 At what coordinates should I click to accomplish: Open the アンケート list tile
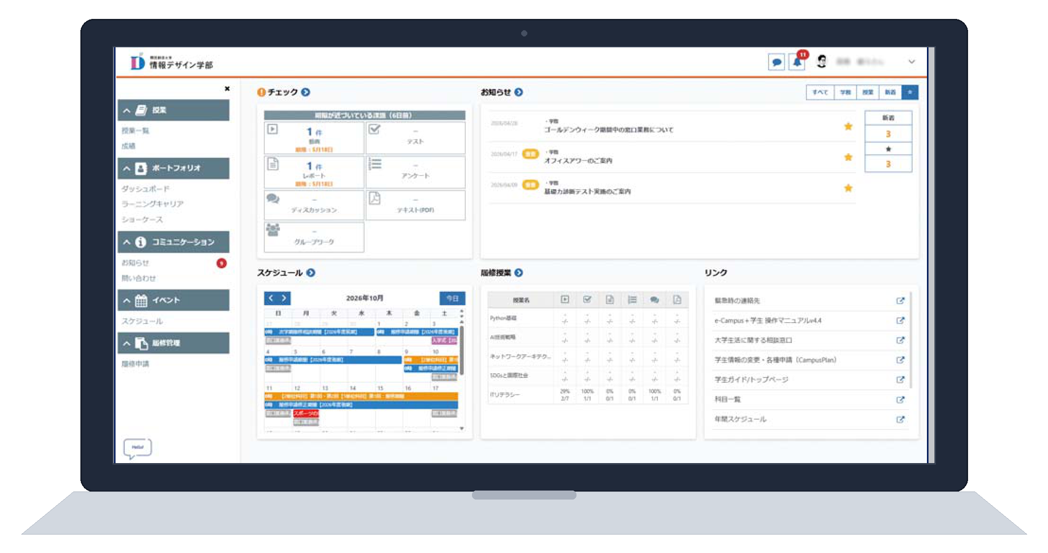415,172
